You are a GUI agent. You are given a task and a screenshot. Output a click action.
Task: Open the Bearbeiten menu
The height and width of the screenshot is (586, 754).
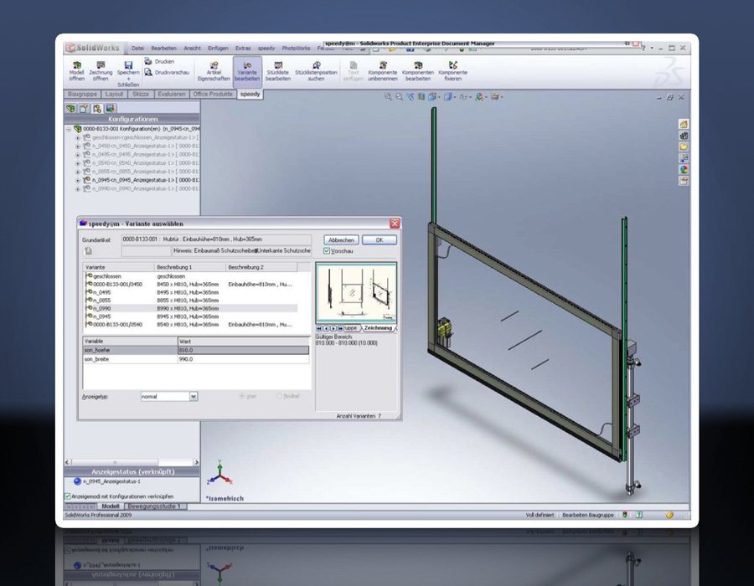coord(163,49)
